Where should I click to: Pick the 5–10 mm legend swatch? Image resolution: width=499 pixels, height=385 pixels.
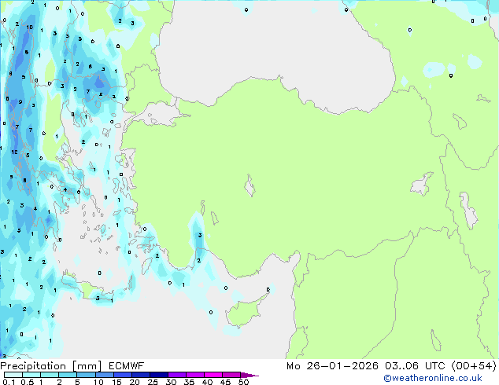click(86, 375)
